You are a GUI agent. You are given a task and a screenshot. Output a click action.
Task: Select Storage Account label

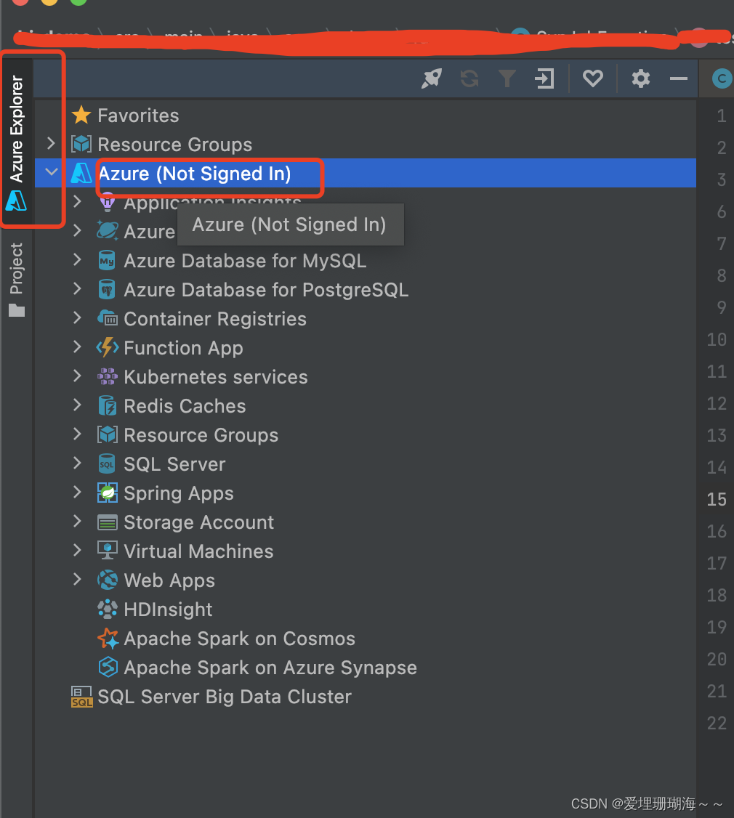[199, 522]
